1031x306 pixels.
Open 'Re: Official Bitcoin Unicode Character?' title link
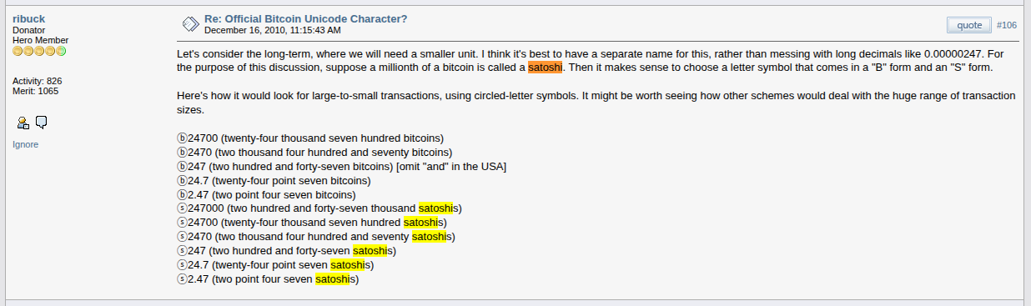click(x=306, y=18)
